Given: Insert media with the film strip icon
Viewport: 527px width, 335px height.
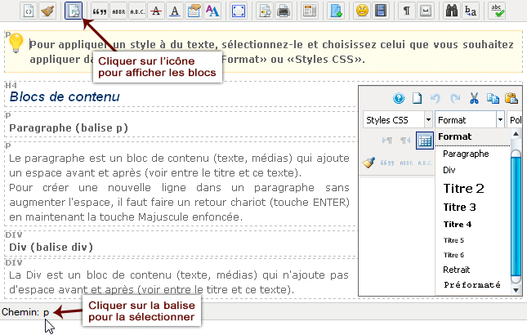Looking at the screenshot, I should [x=381, y=11].
